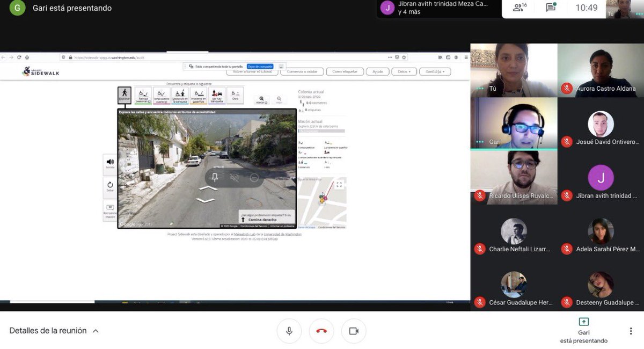Screen dimensions: 644x349
Task: Click the browser address bar URL
Action: [x=109, y=57]
